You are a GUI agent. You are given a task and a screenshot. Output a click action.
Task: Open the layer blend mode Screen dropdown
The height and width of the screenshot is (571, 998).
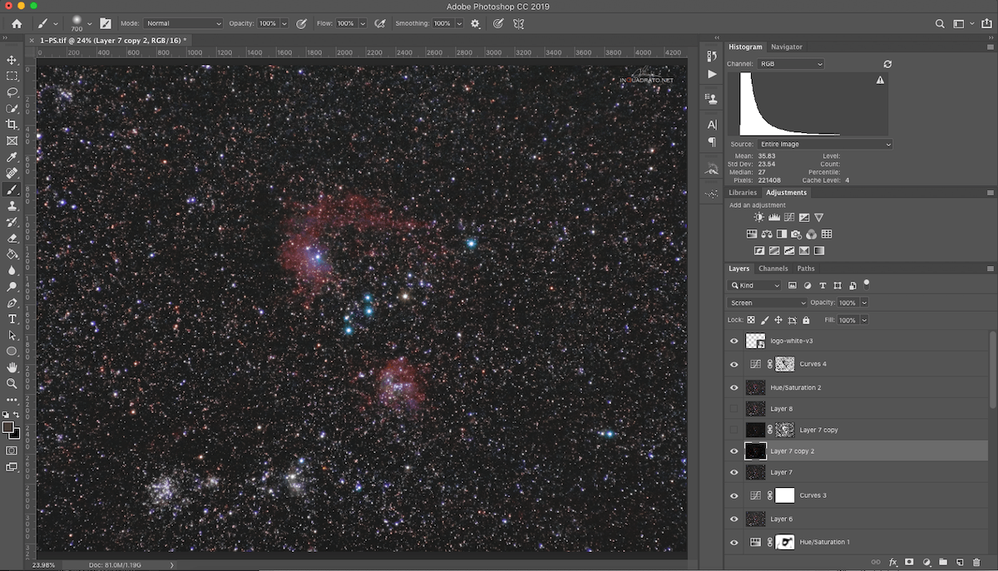coord(768,303)
